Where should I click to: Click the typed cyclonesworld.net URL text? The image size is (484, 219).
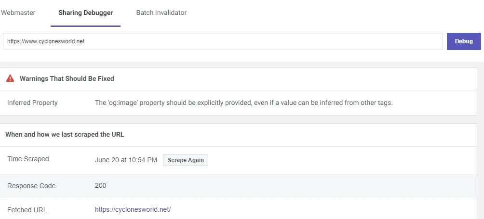[x=46, y=41]
